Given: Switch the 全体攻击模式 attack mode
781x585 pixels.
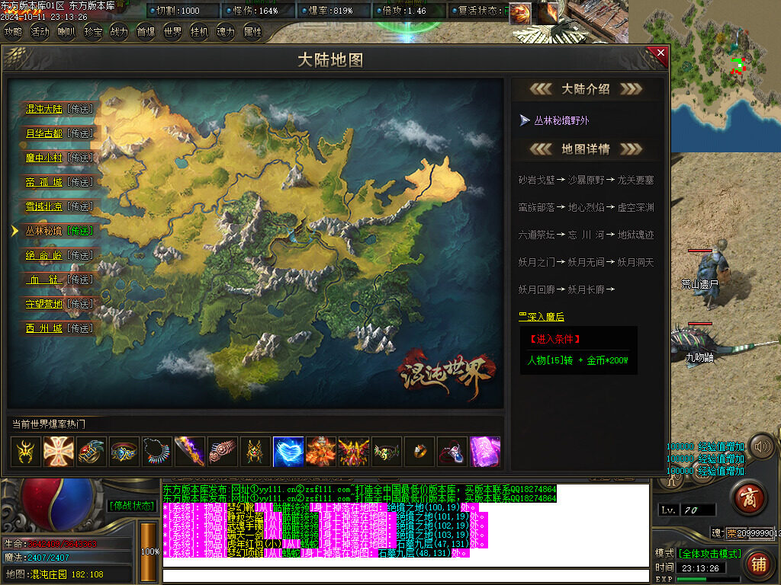Looking at the screenshot, I should 709,554.
